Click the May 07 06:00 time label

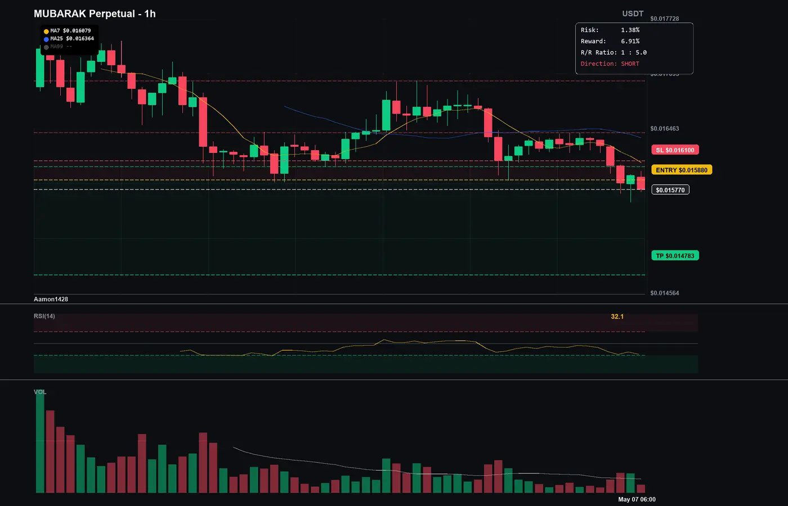tap(637, 499)
